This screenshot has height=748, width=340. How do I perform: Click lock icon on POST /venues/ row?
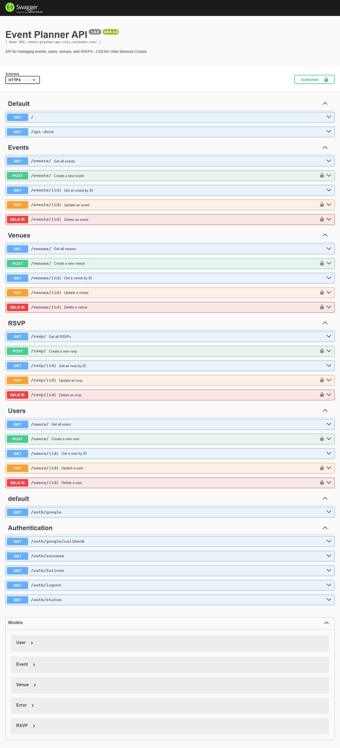(x=322, y=263)
